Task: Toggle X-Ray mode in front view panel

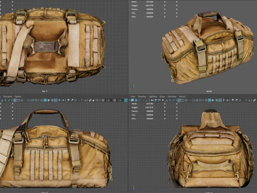Action: [90, 100]
